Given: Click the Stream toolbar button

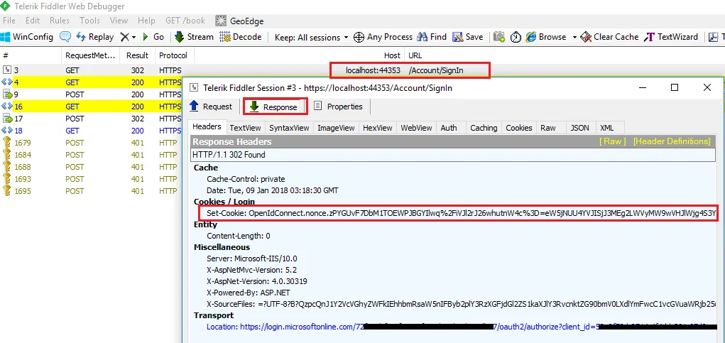Looking at the screenshot, I should pos(194,37).
